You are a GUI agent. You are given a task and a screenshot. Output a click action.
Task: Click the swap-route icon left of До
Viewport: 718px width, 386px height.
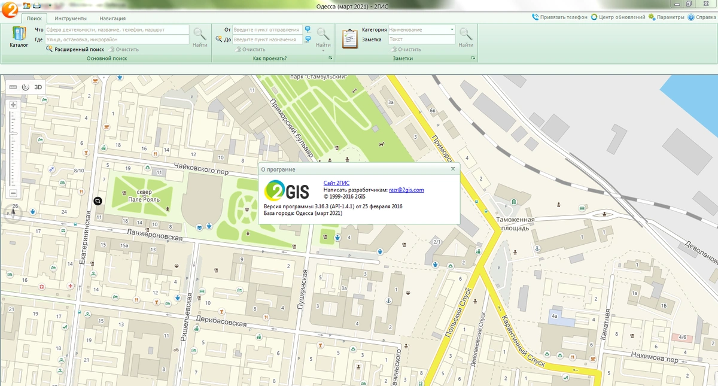[219, 39]
